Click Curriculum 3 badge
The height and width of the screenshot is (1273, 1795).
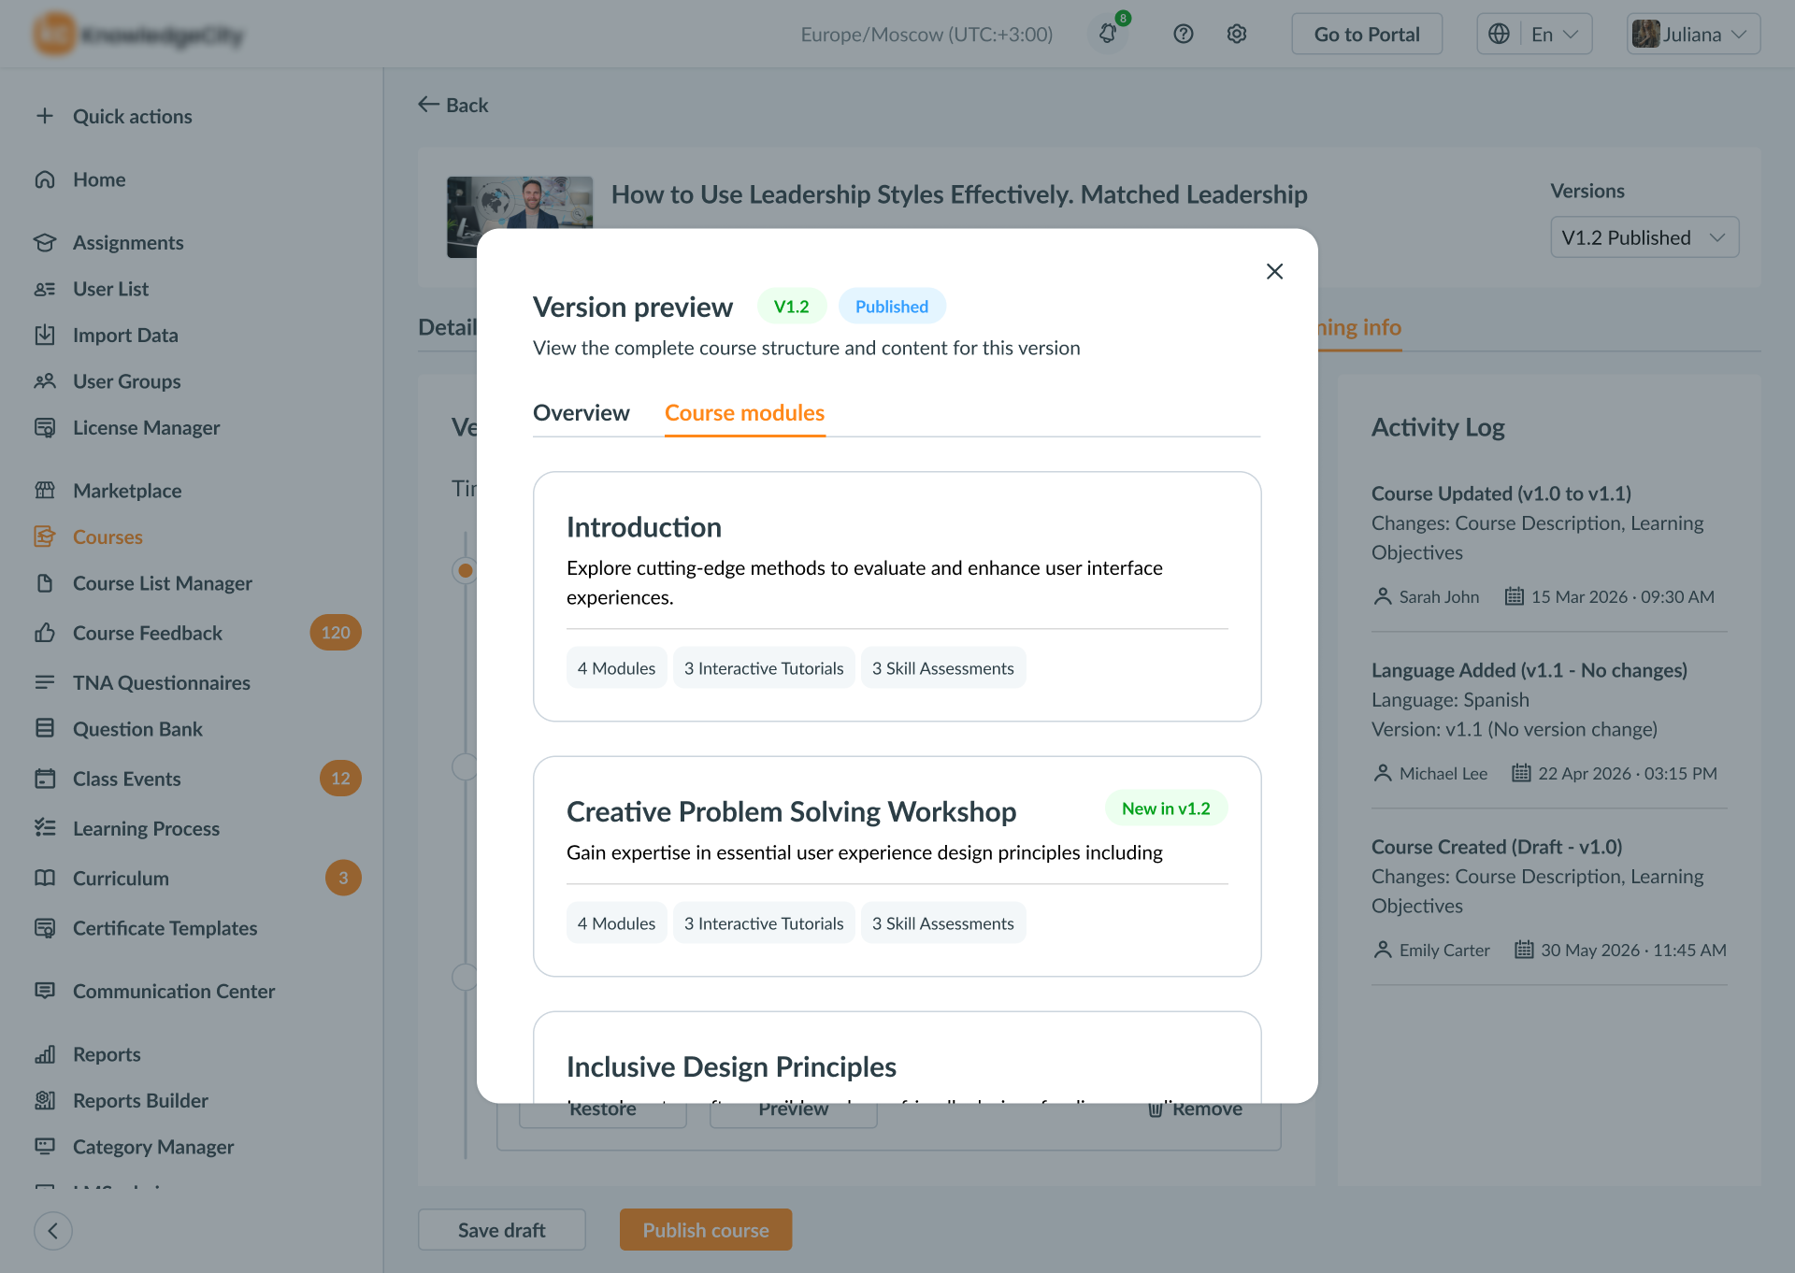click(x=343, y=878)
